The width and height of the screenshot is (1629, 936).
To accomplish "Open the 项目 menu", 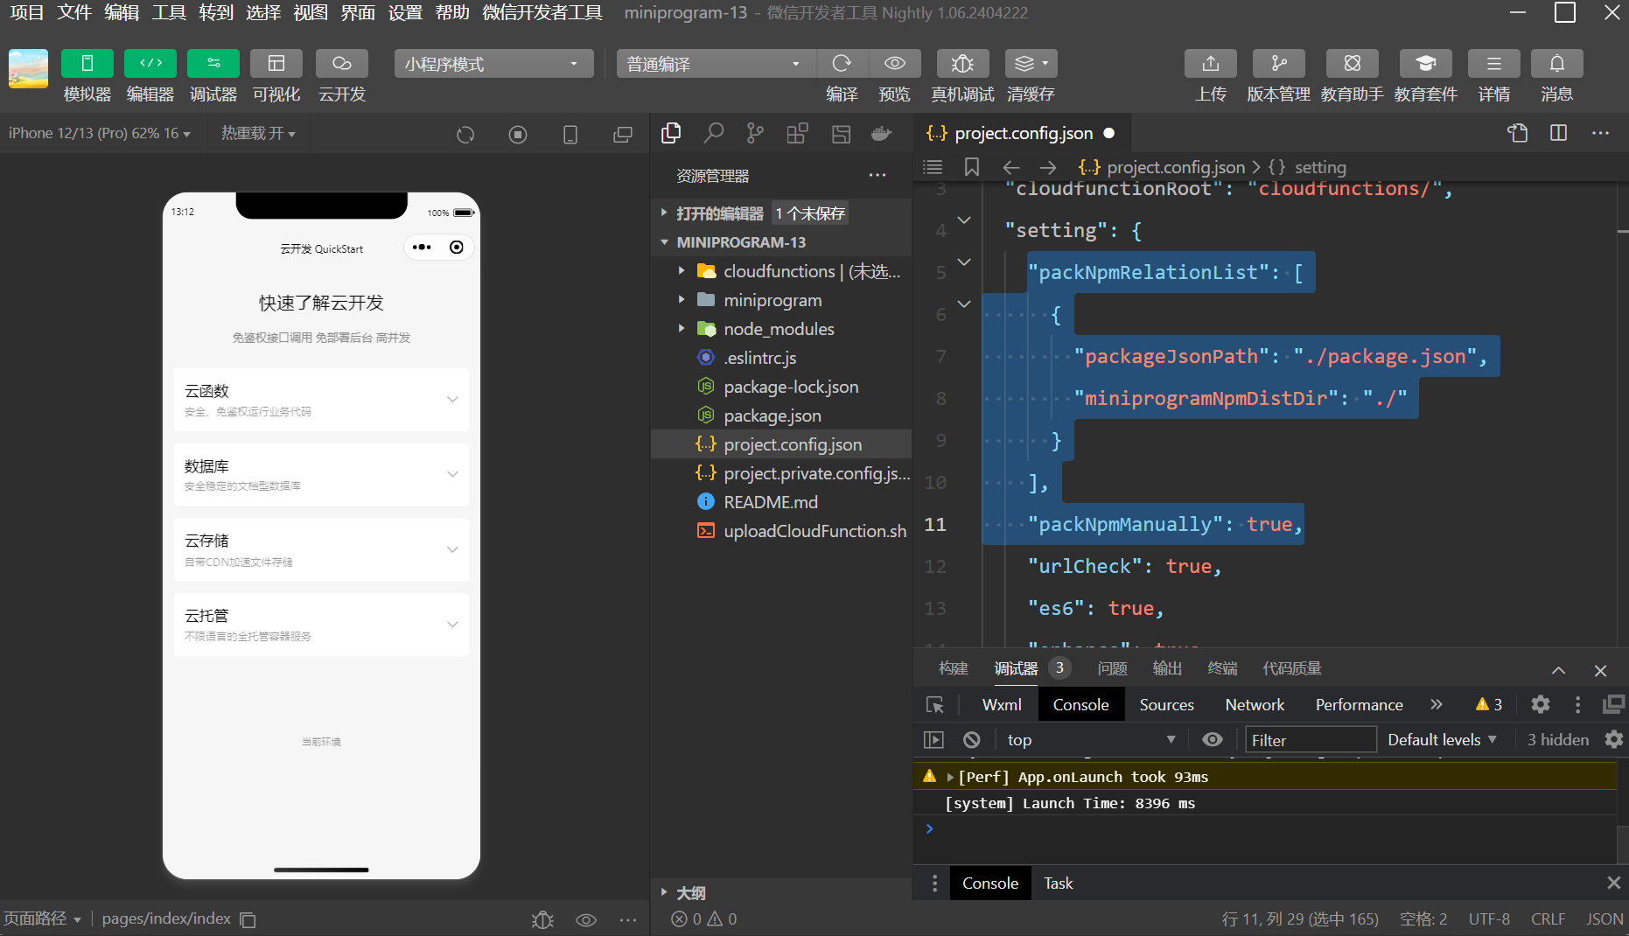I will [27, 13].
